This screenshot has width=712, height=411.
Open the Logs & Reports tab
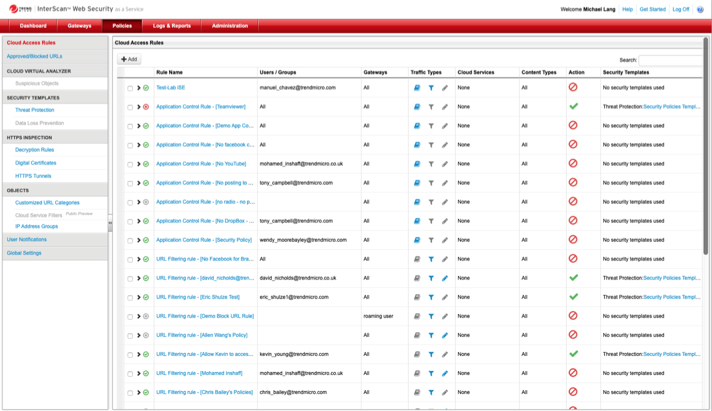pyautogui.click(x=172, y=25)
